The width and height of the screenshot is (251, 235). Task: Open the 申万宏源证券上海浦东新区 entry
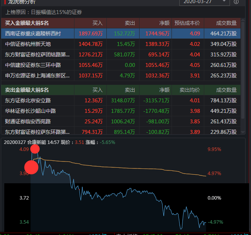37,75
